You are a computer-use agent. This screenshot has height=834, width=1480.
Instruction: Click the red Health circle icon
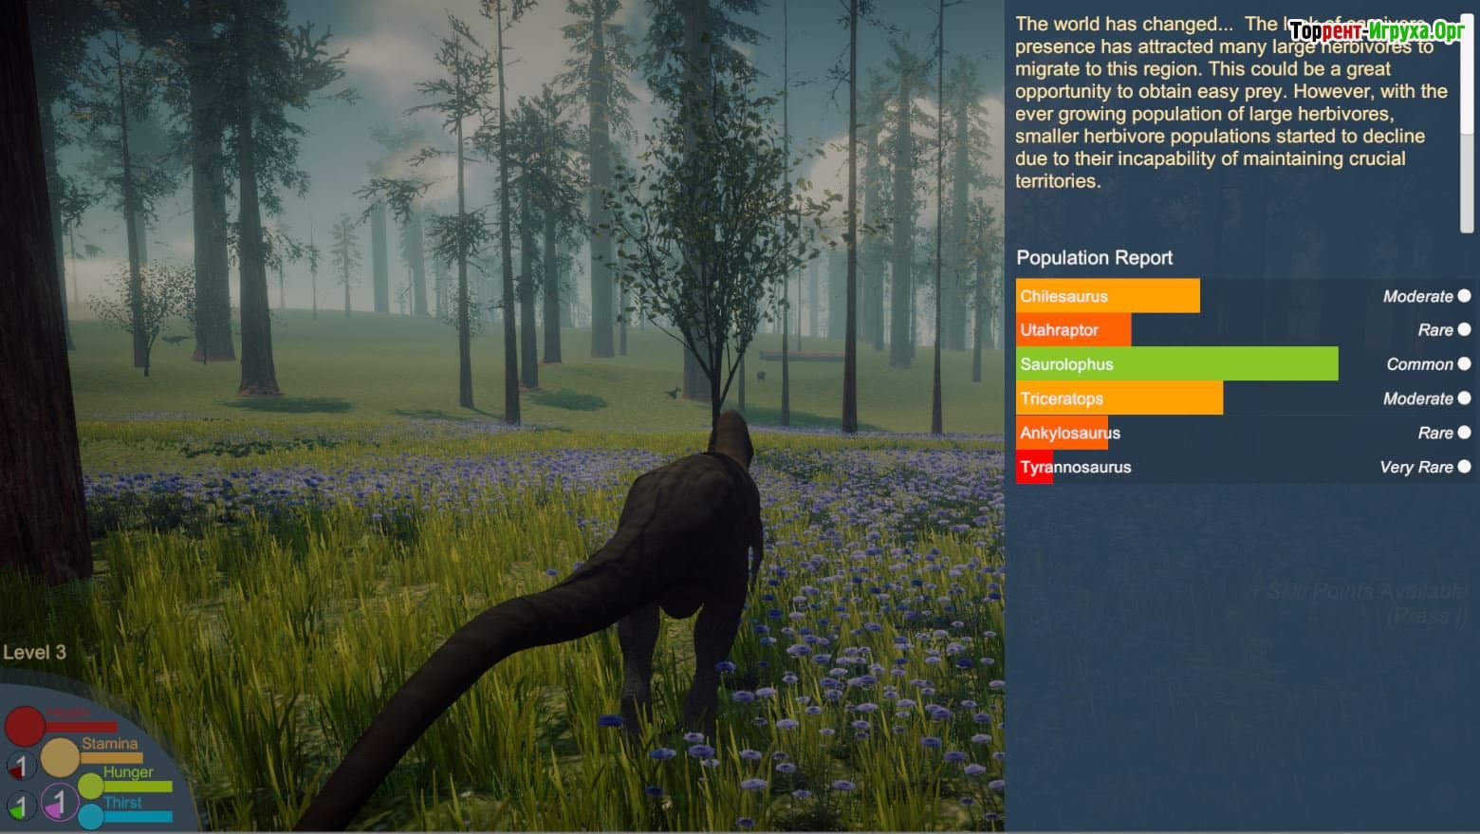tap(25, 726)
